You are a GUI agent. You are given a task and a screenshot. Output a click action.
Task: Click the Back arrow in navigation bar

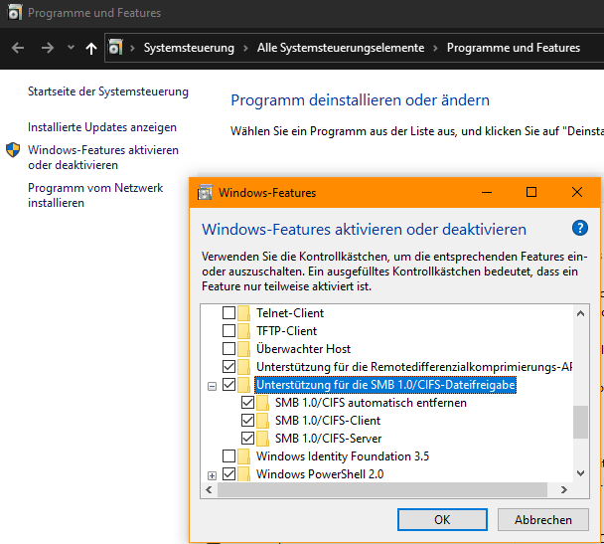point(18,48)
